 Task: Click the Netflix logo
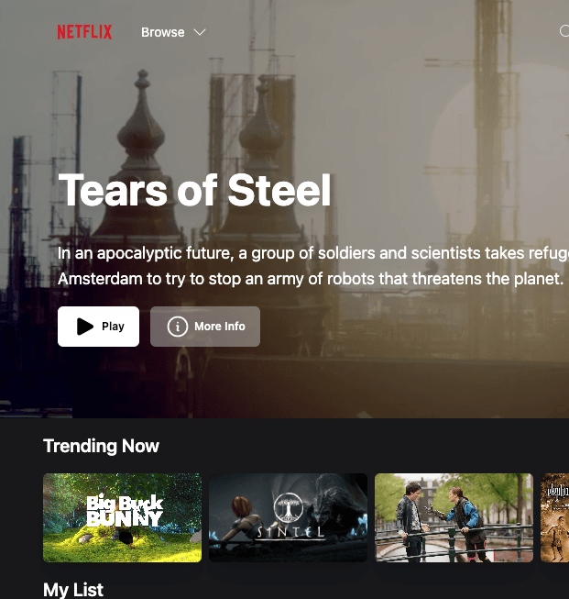point(84,32)
